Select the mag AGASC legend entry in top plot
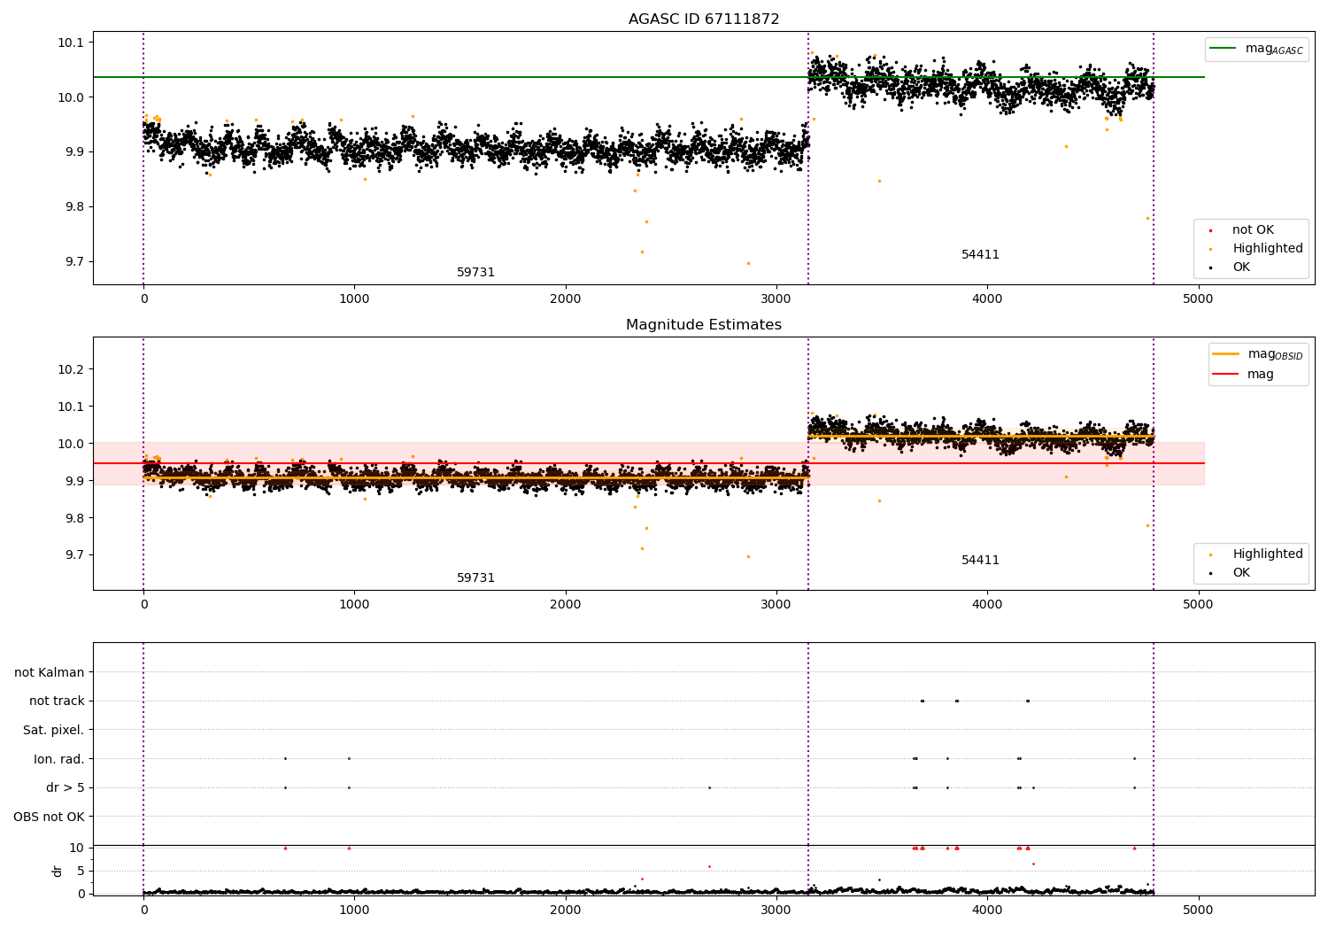Screen dimensions: 1328x930 pyautogui.click(x=1256, y=49)
